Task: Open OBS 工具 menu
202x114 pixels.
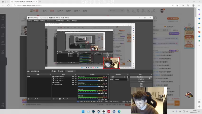Action: coord(68,21)
